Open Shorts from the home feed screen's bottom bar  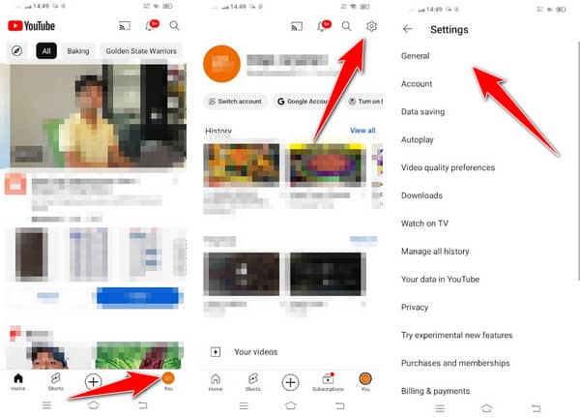(56, 382)
